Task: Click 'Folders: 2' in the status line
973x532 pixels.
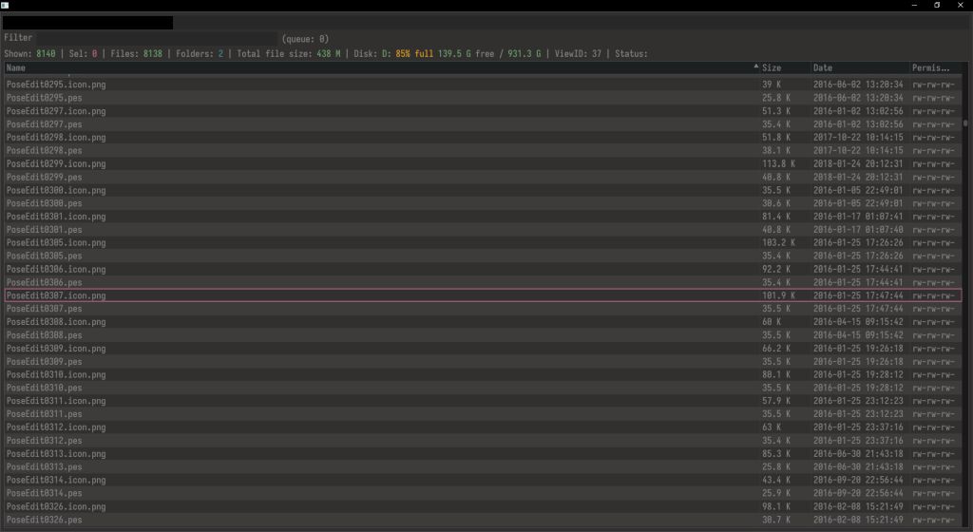Action: pyautogui.click(x=200, y=54)
